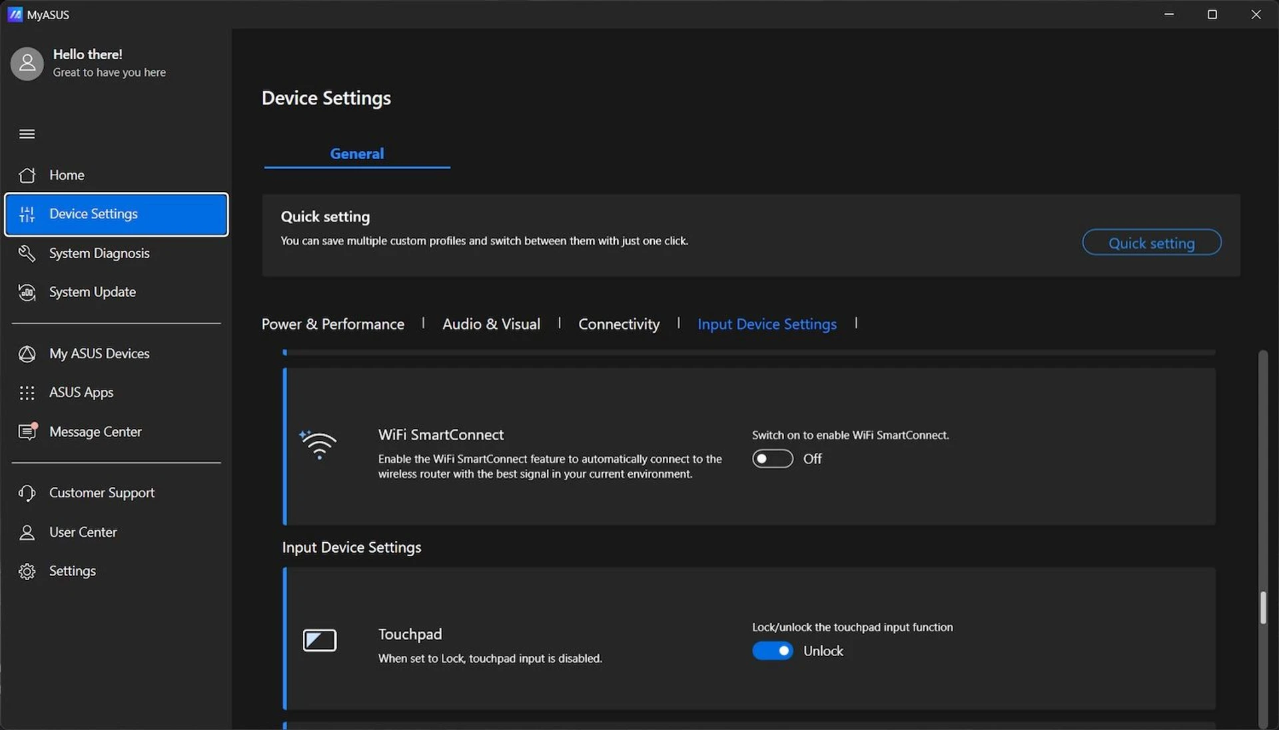The width and height of the screenshot is (1279, 730).
Task: Click the Quick setting button
Action: [x=1152, y=242]
